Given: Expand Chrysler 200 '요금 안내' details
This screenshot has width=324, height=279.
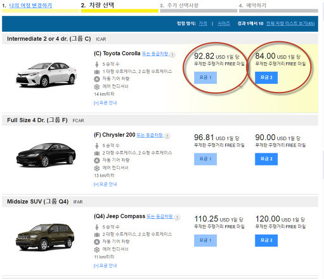Looking at the screenshot, I should pyautogui.click(x=105, y=184).
